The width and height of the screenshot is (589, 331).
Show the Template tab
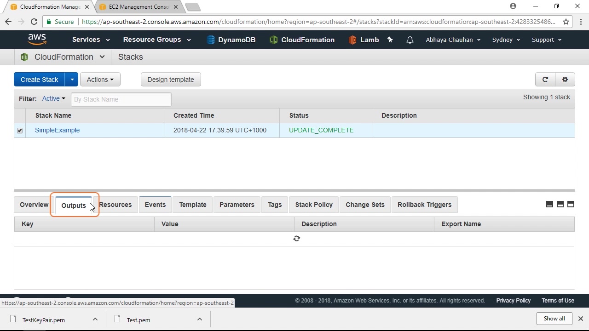[193, 205]
